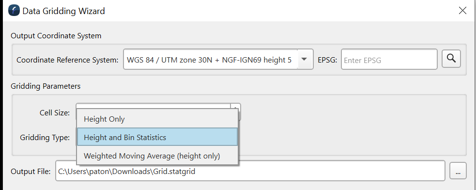476x190 pixels.
Task: Click the Cell Size value field
Action: (x=154, y=107)
